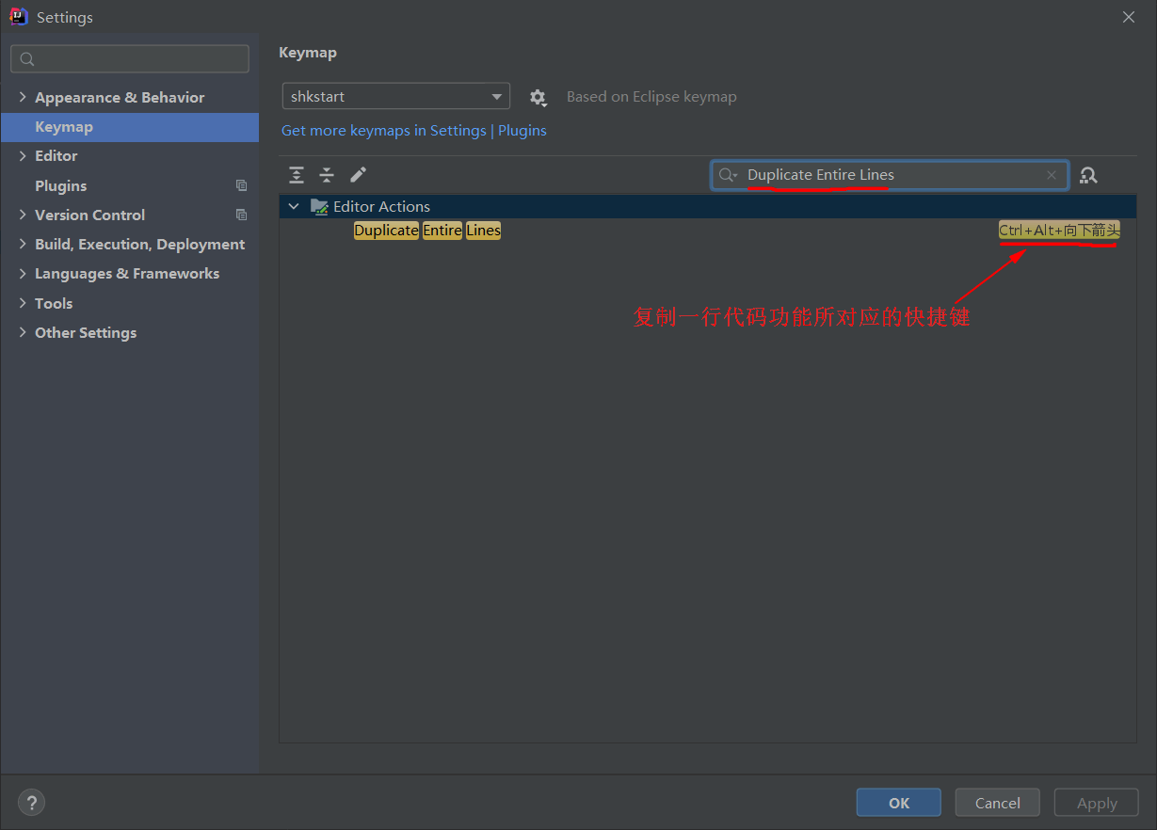
Task: Open the help question mark button
Action: tap(31, 803)
